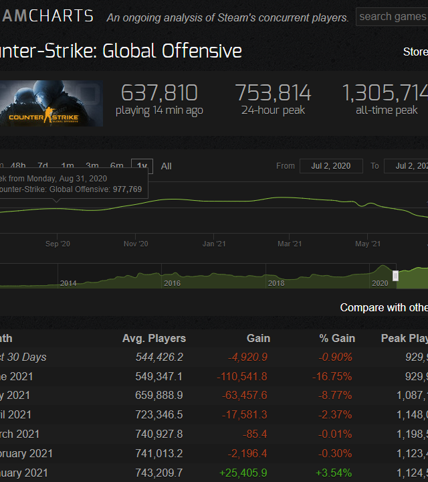Click the % Gain column header
The height and width of the screenshot is (482, 428).
click(337, 339)
